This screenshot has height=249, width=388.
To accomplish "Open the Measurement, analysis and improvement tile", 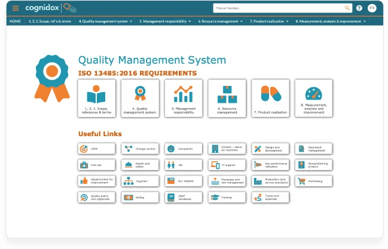I will coord(314,99).
